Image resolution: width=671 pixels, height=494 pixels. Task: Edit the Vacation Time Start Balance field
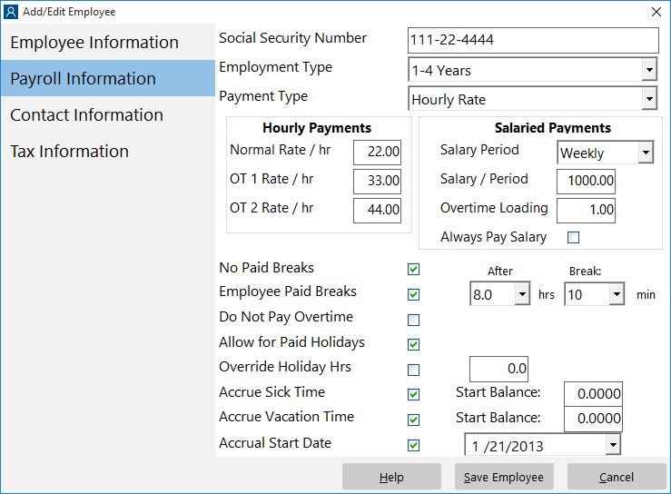click(593, 419)
